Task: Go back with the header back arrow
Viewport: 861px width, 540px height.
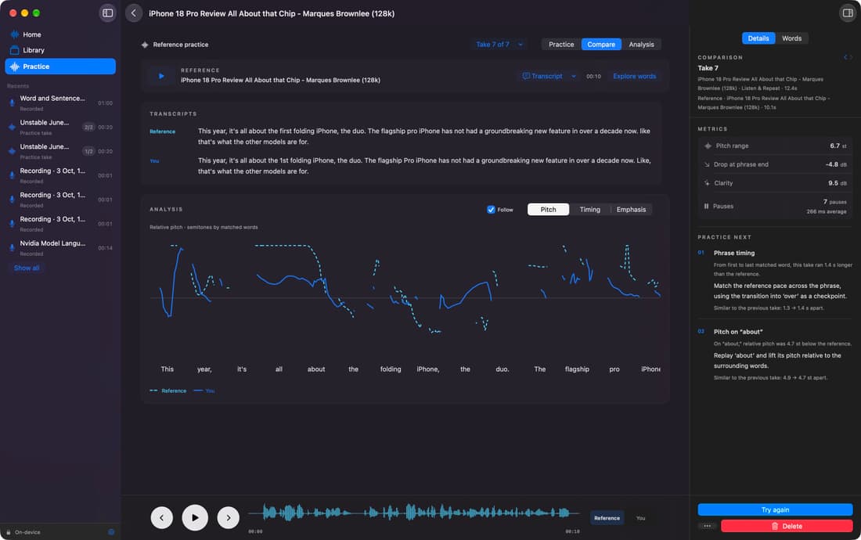Action: click(x=133, y=13)
